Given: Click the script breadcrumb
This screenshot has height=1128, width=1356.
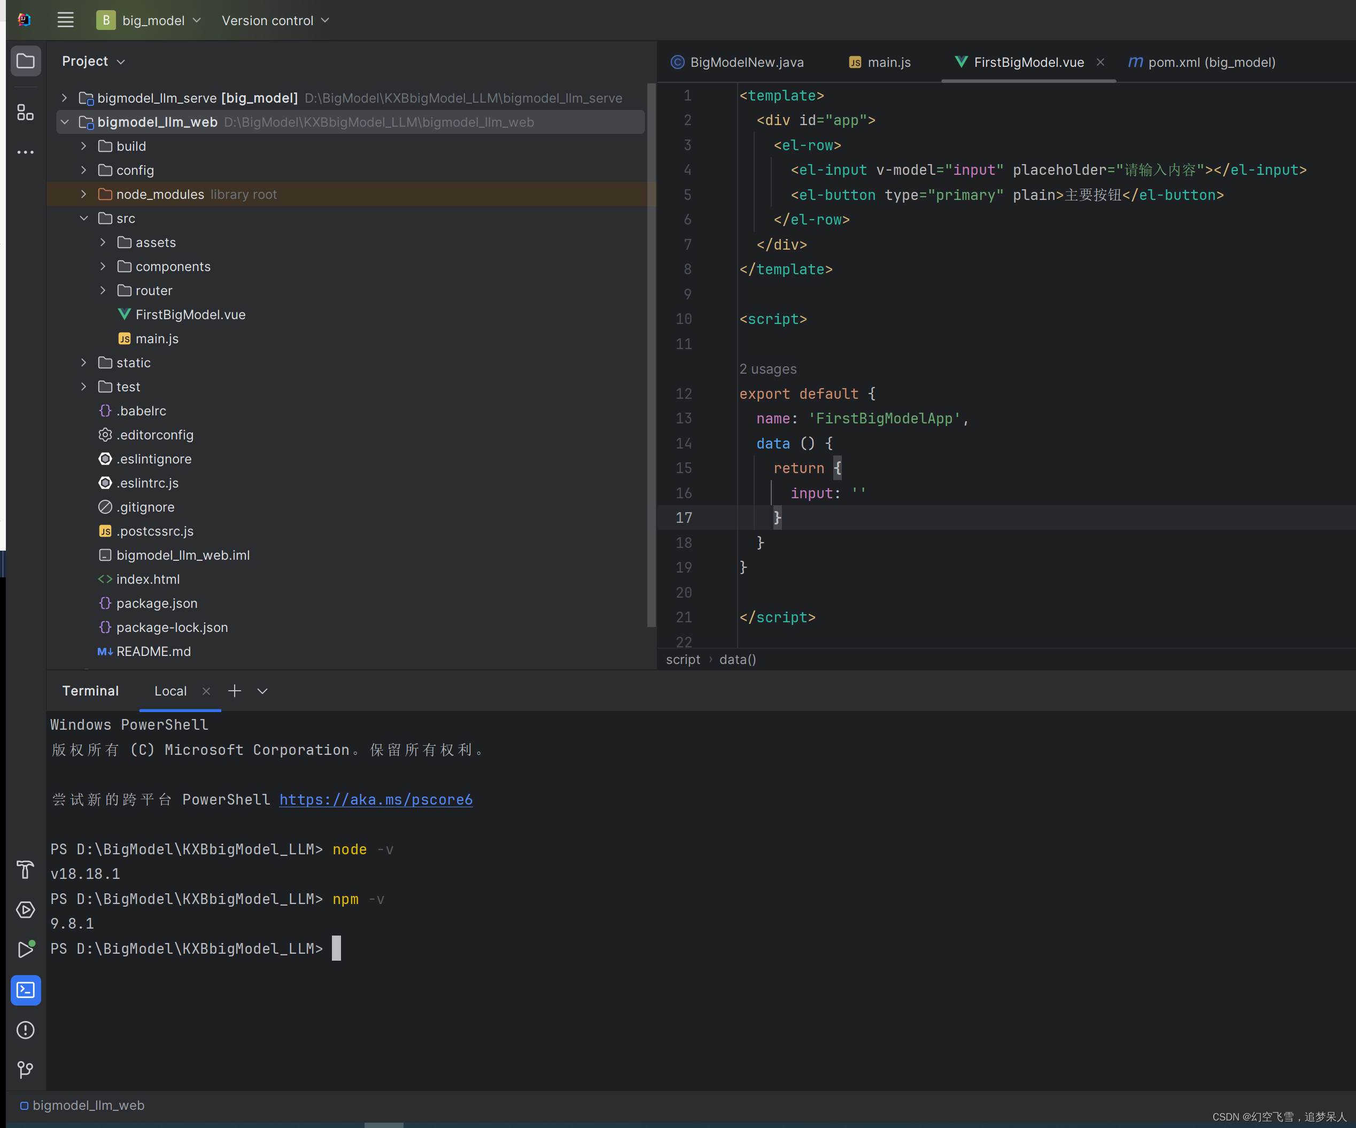Looking at the screenshot, I should point(683,659).
